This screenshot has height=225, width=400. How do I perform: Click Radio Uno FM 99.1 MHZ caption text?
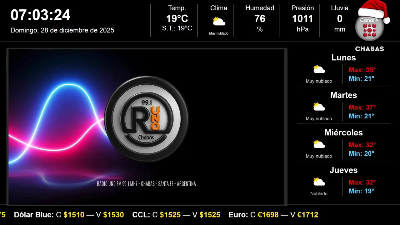pos(147,184)
